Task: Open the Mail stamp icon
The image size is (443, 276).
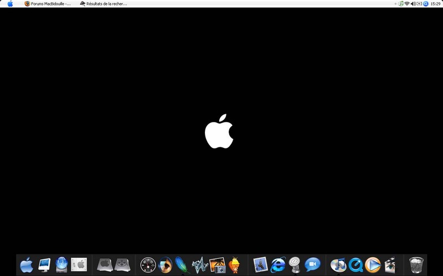Action: coord(260,265)
